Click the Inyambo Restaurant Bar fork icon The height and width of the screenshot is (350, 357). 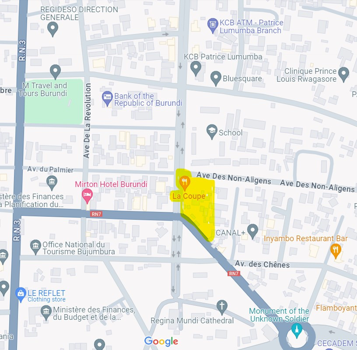(x=336, y=251)
